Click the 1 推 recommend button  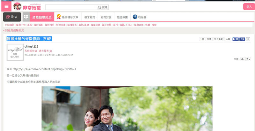[202, 39]
